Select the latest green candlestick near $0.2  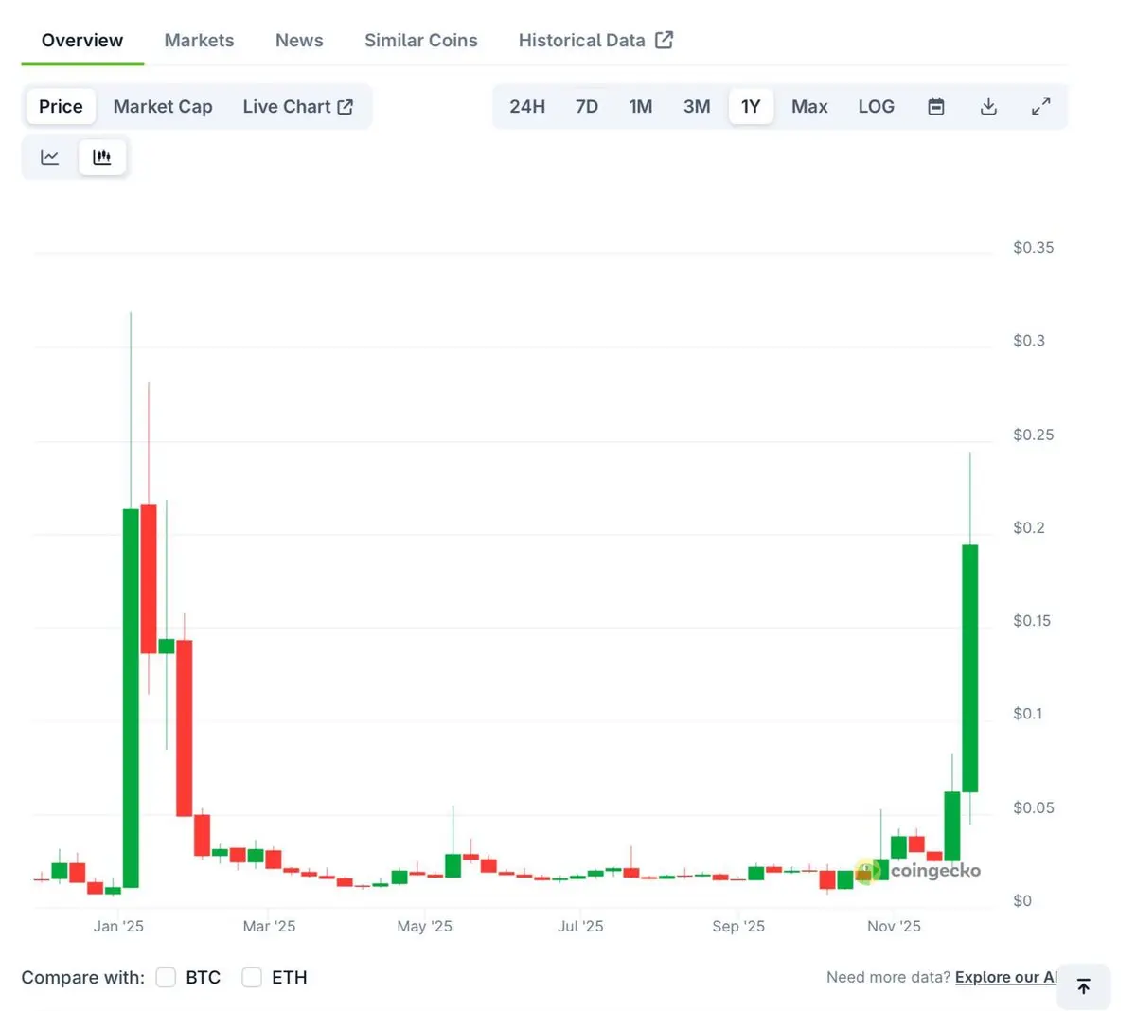[x=970, y=668]
